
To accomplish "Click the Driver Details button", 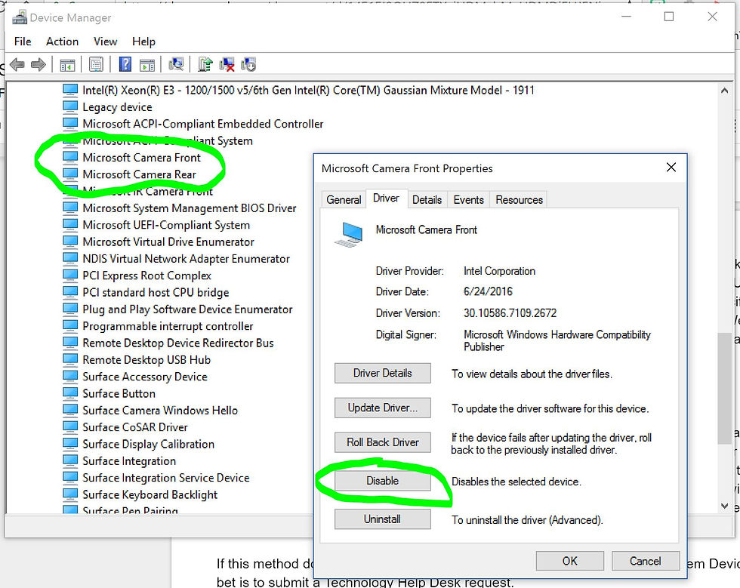I will point(382,373).
